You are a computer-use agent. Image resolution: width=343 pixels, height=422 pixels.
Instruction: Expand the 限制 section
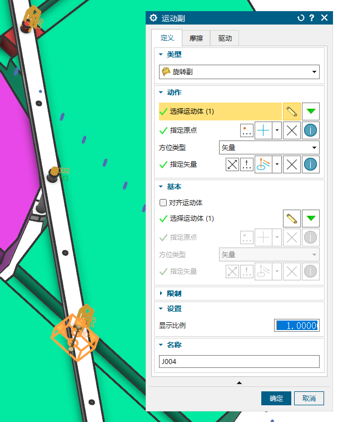(174, 293)
